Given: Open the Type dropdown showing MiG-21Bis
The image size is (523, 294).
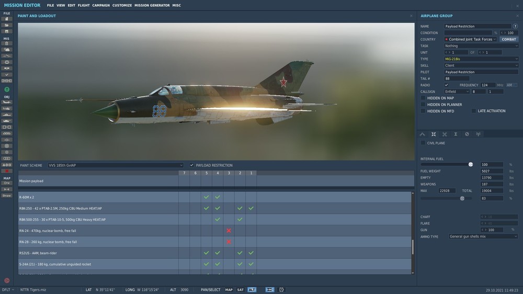Looking at the screenshot, I should (481, 59).
